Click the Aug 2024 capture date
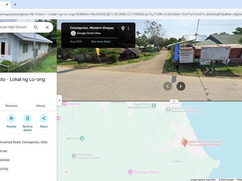The image size is (242, 181). [x=76, y=41]
